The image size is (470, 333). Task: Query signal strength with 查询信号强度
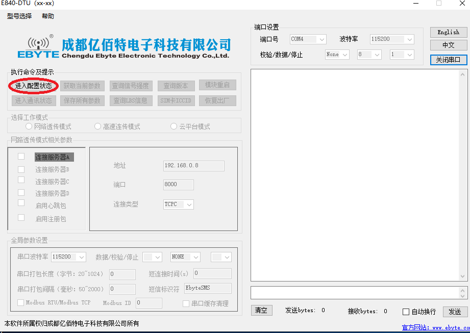click(x=132, y=85)
